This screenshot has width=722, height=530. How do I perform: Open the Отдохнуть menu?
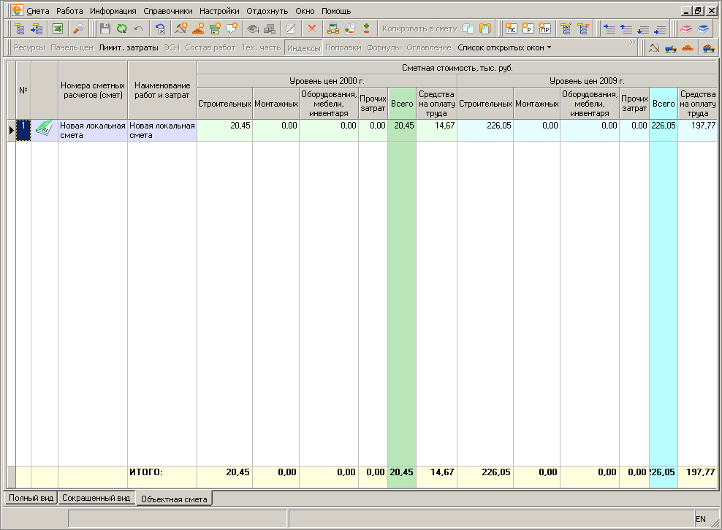coord(267,11)
